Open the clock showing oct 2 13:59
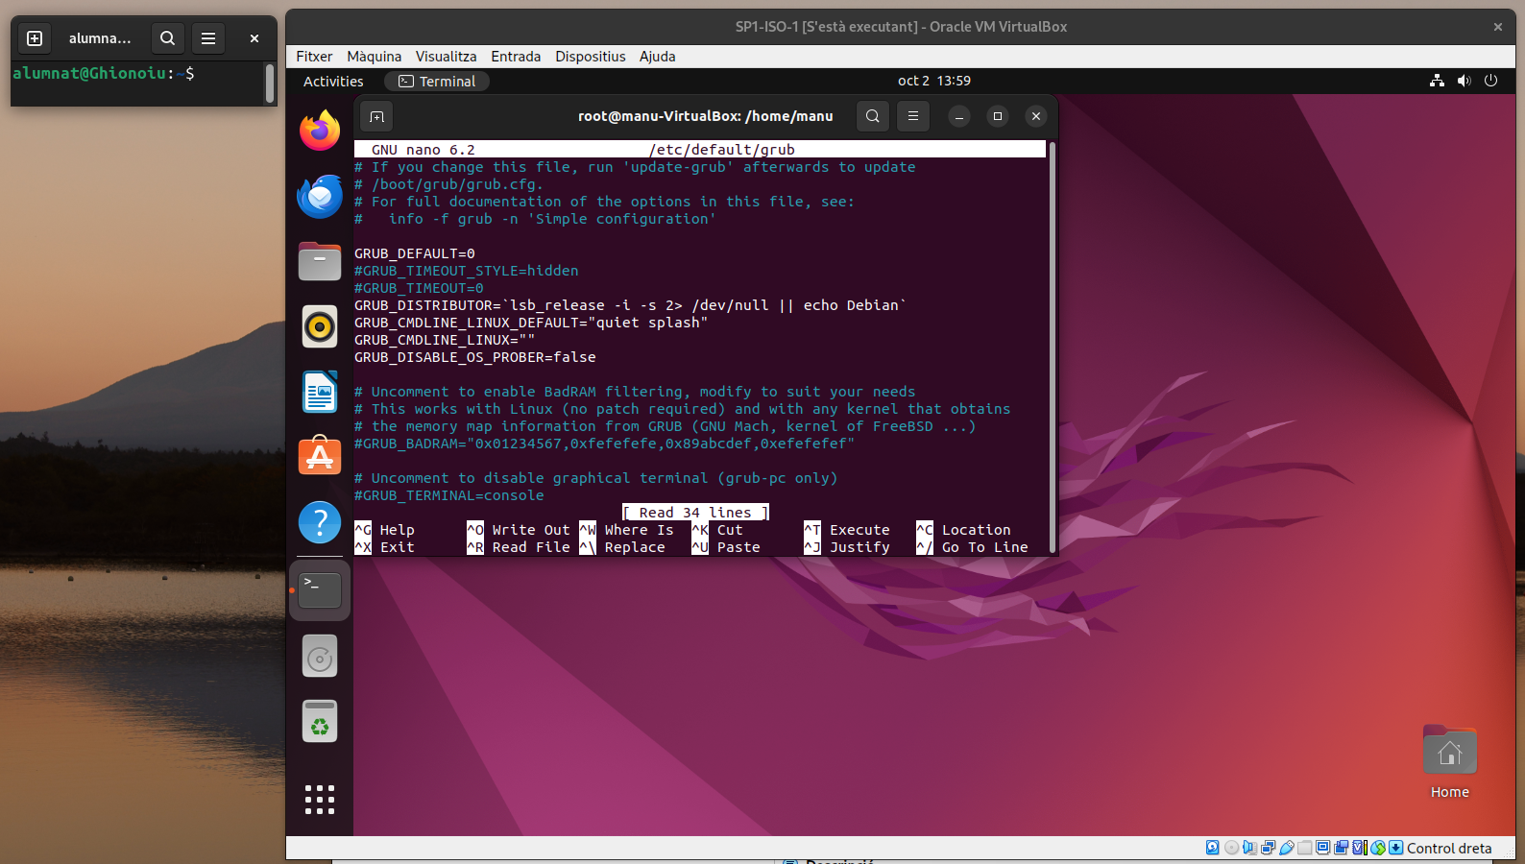 [933, 82]
